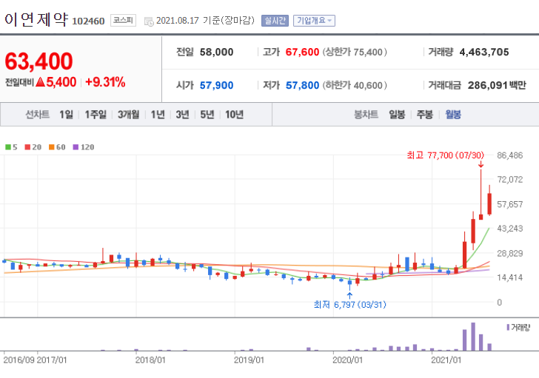This screenshot has height=378, width=539.
Task: Click the 2018/01 x-axis label
Action: [x=150, y=360]
